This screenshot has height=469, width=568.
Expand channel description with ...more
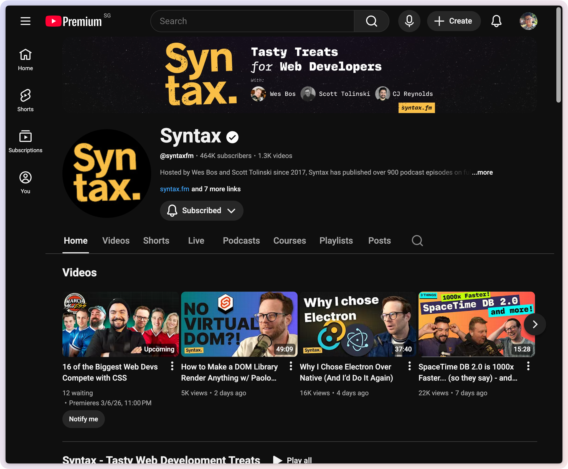click(482, 172)
